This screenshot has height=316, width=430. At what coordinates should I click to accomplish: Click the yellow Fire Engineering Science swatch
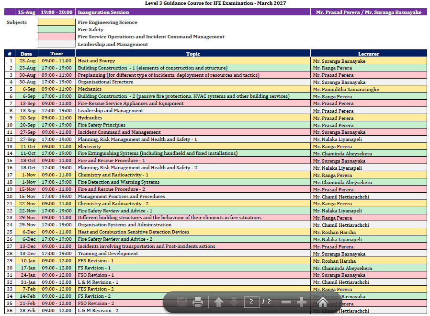[57, 22]
